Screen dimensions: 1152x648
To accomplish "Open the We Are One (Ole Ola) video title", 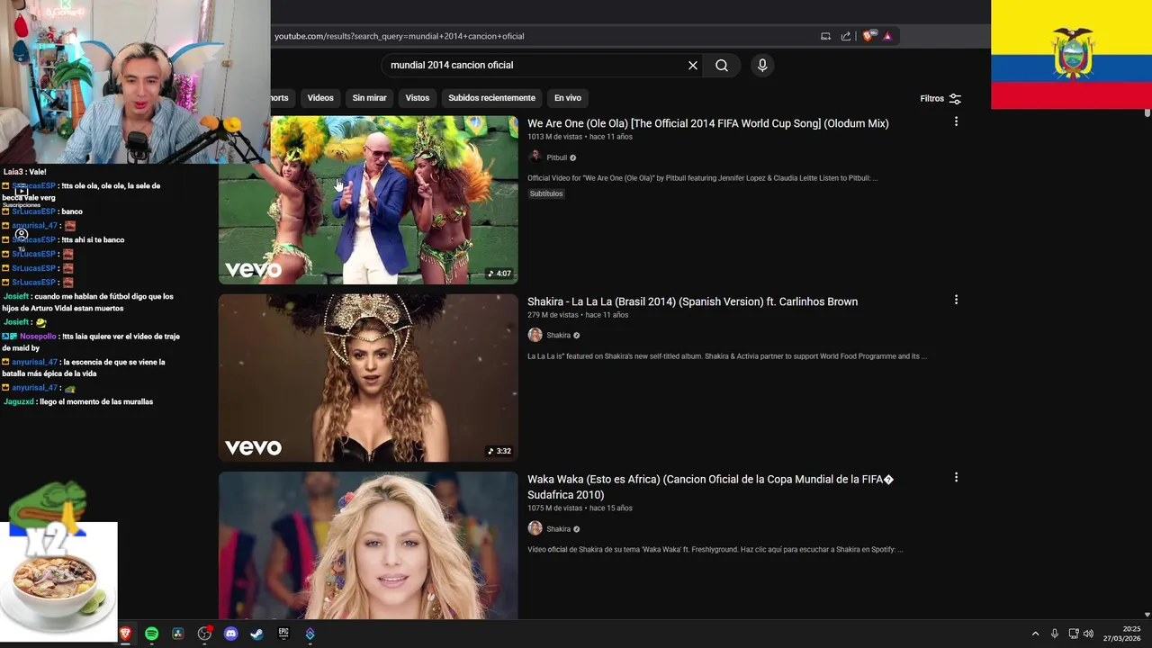I will (708, 123).
